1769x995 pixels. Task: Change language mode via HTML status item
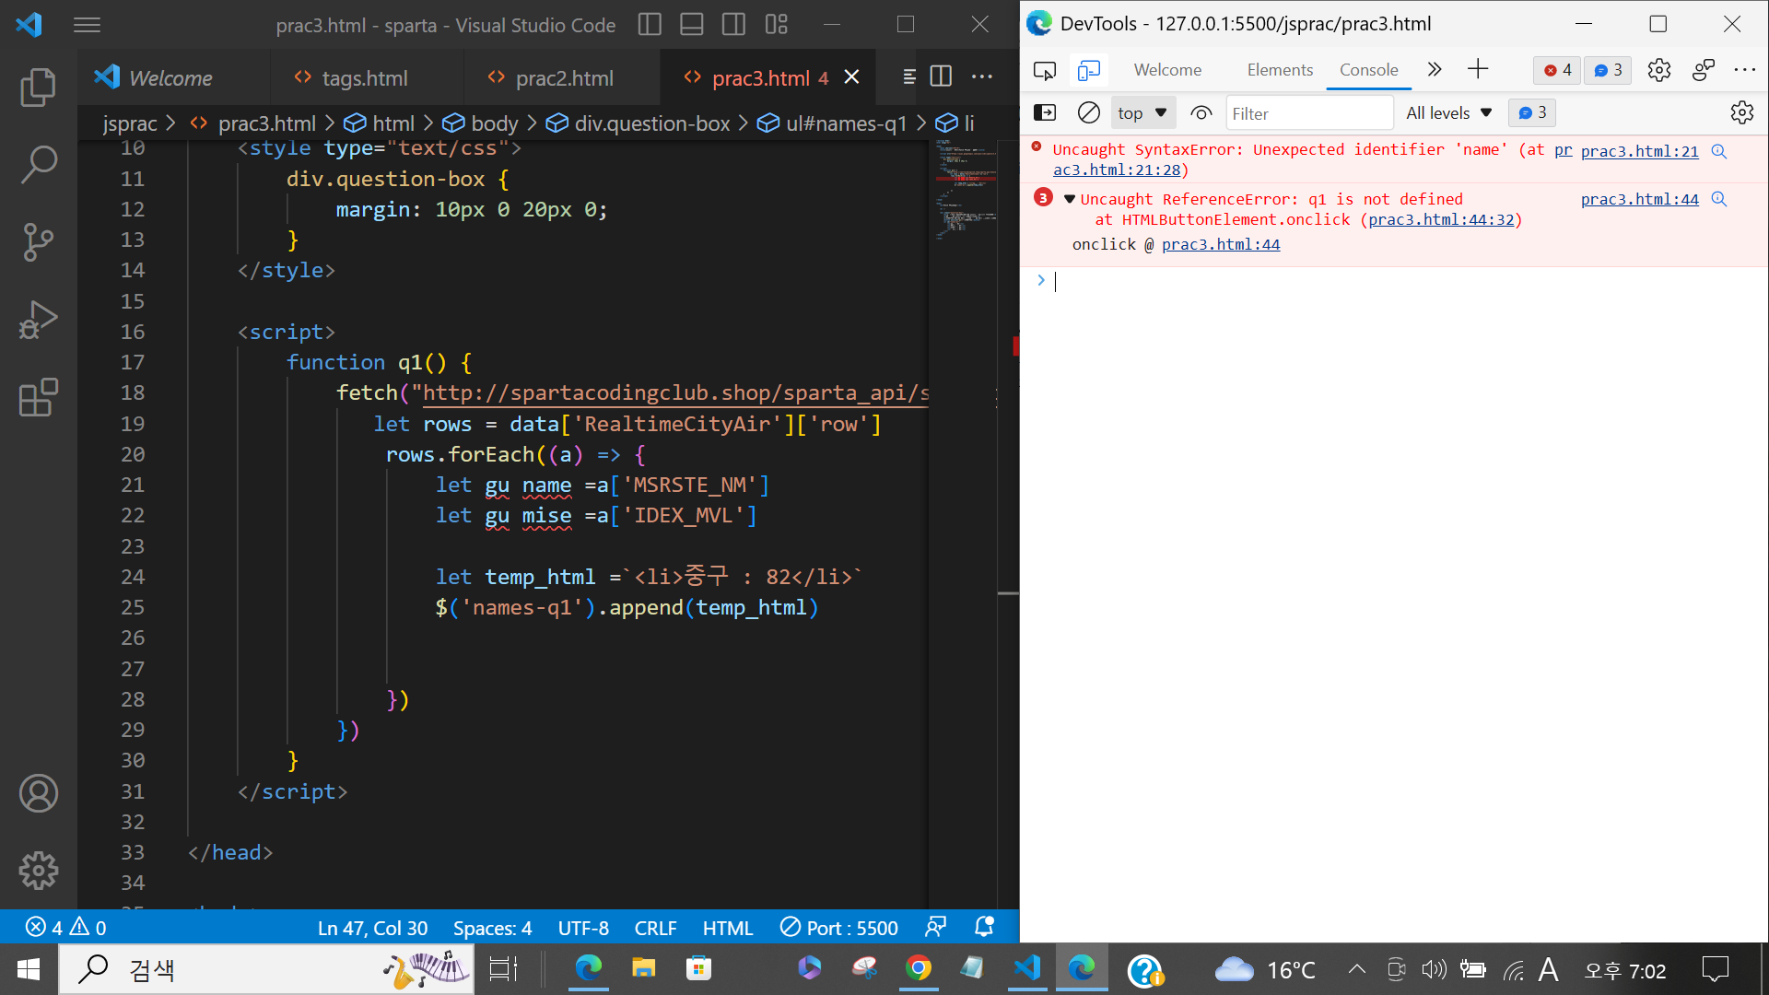point(728,928)
